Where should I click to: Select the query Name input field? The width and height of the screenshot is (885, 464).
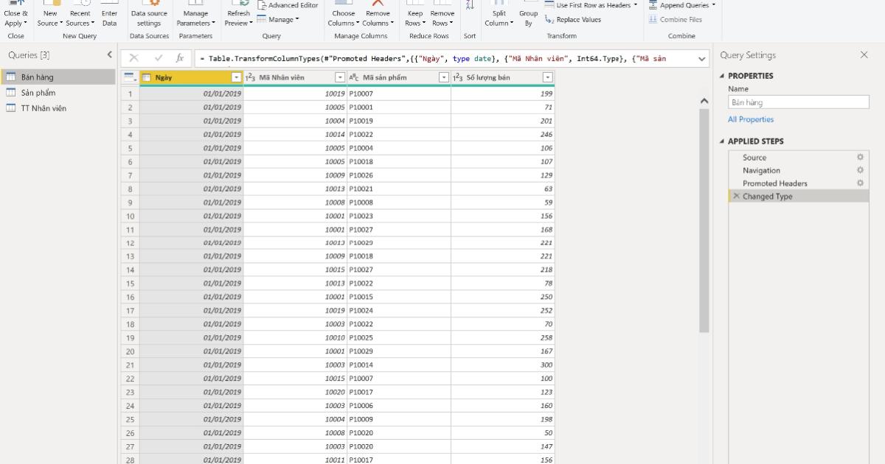point(798,102)
